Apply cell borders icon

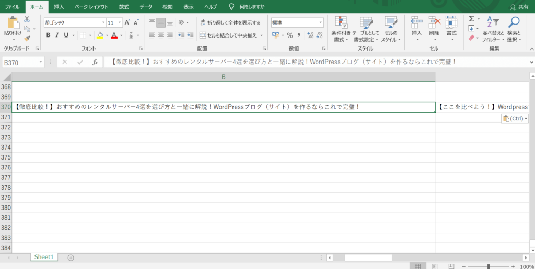[x=83, y=35]
